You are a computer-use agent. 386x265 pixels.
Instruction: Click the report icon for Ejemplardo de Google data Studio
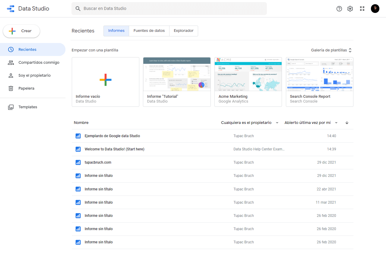[78, 136]
